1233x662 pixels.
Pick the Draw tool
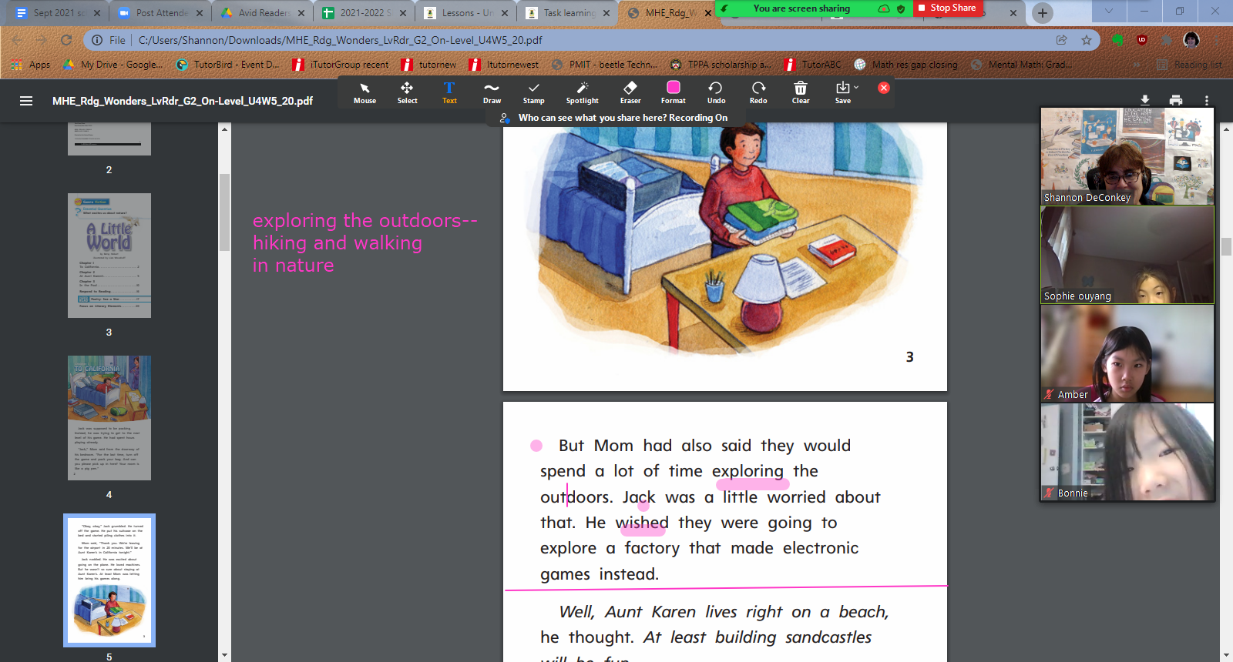click(492, 92)
